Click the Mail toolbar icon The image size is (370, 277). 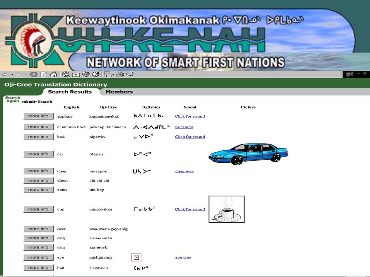[108, 74]
